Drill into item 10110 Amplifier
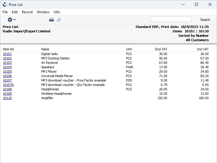 coord(7,98)
